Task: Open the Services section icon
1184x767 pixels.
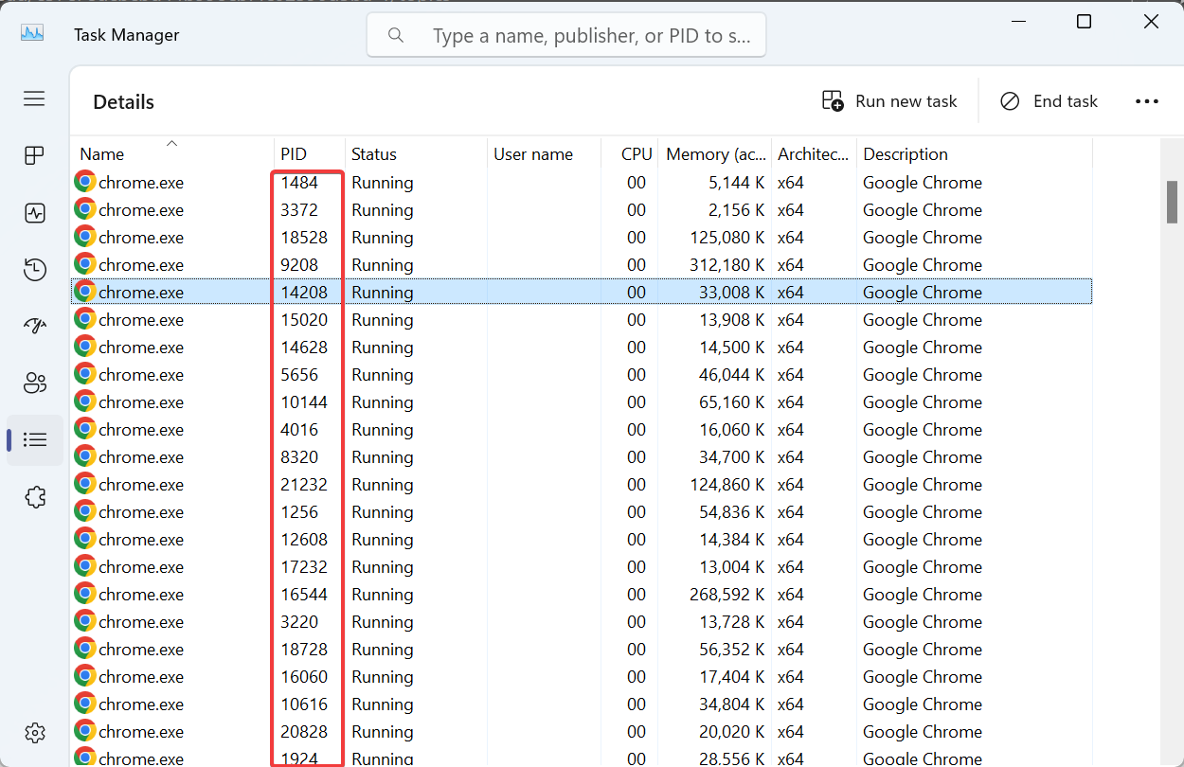Action: click(x=34, y=496)
